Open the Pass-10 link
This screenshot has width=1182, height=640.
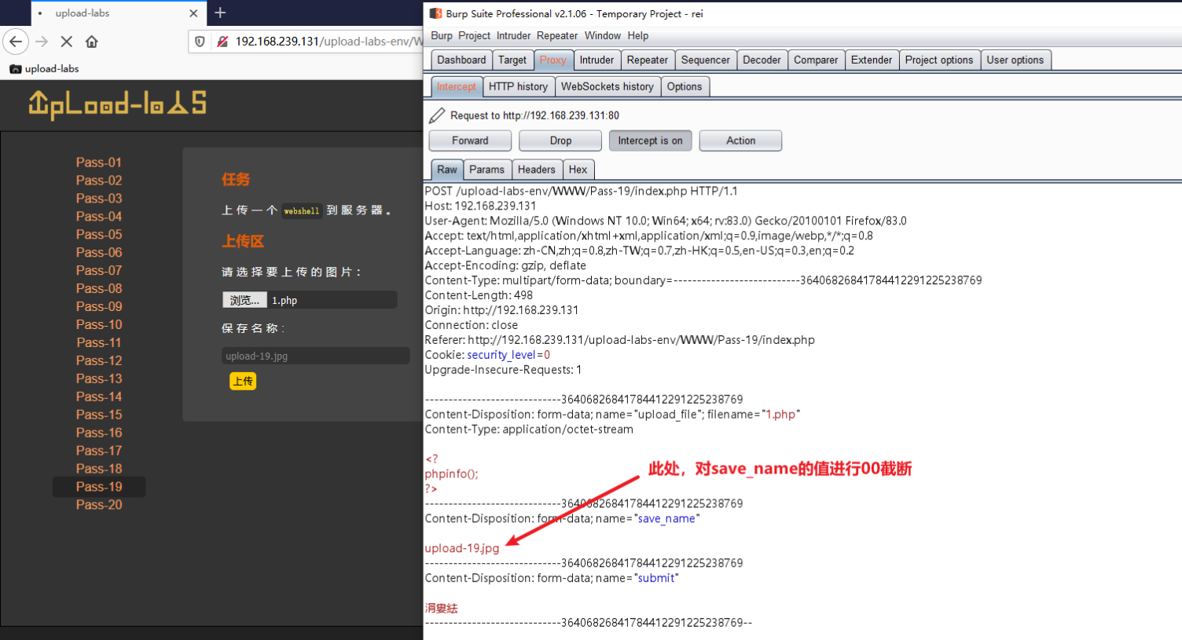click(99, 325)
